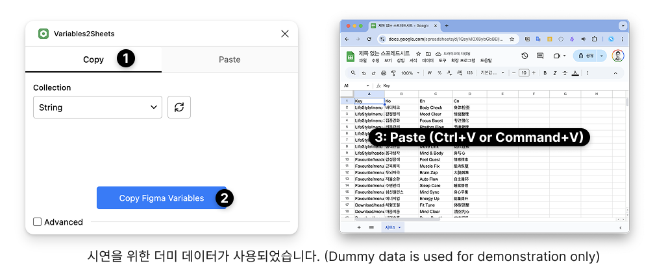Click the Variables2Sheets green logo icon
Viewport: 655px width, 270px height.
43,34
